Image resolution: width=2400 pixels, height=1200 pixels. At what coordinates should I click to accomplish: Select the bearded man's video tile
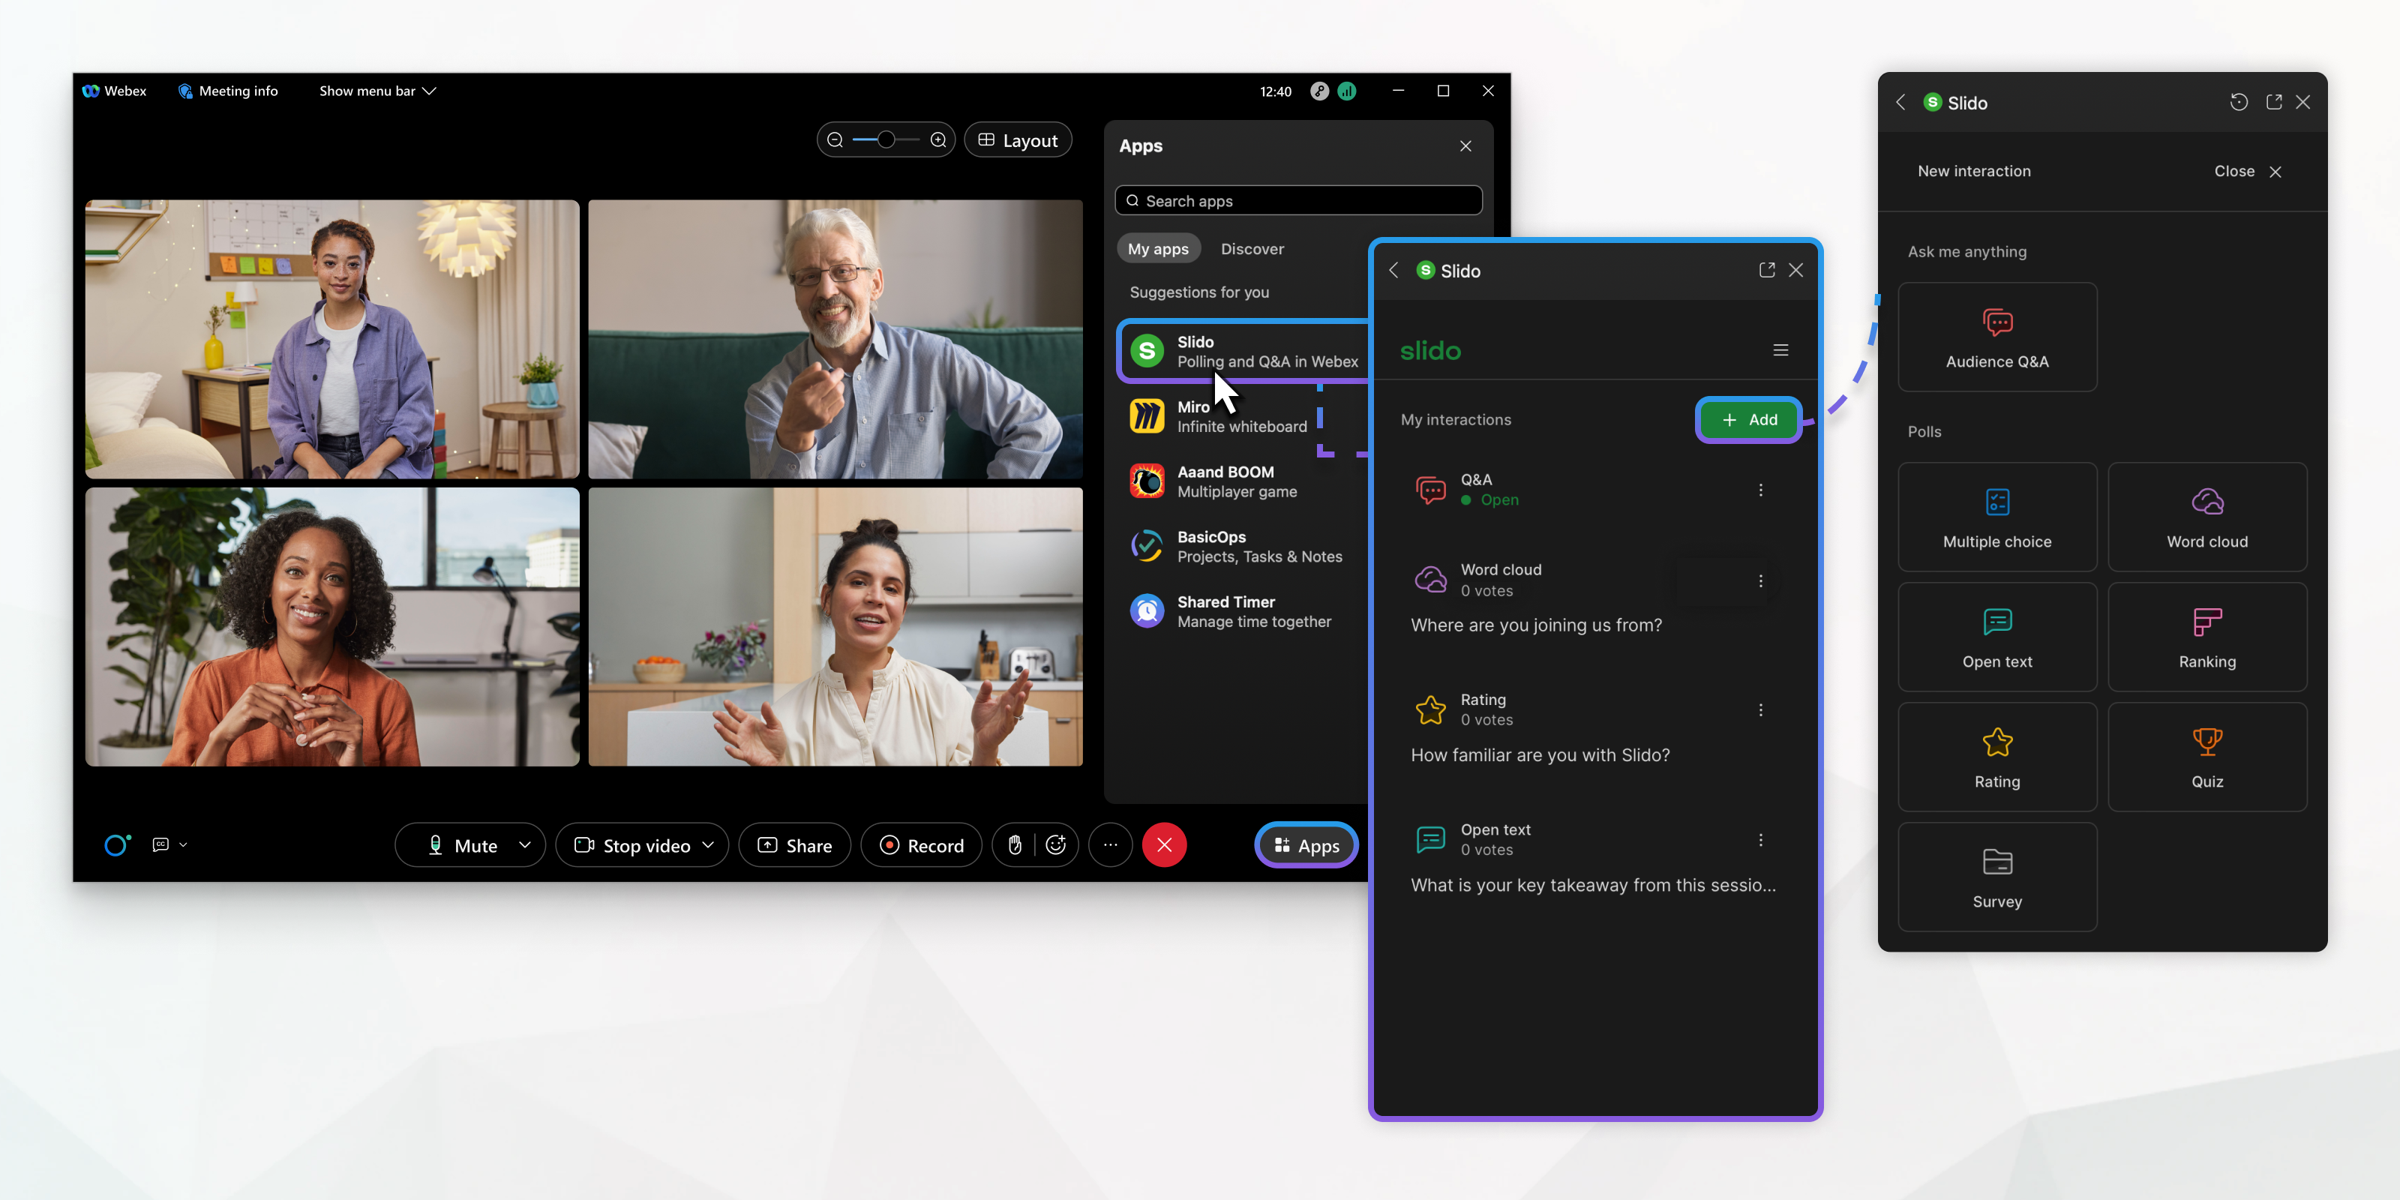(x=835, y=339)
